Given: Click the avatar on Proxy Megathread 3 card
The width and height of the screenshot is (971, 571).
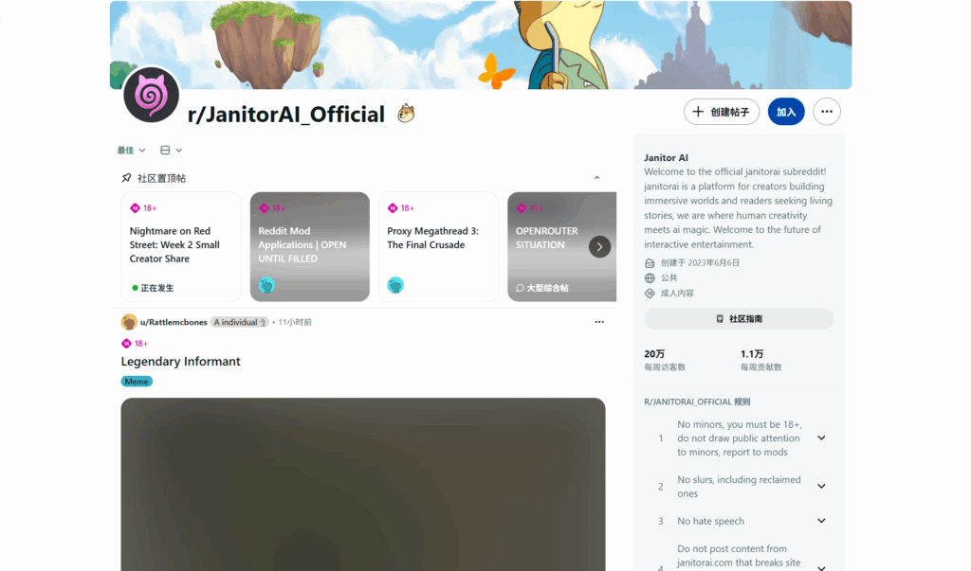Looking at the screenshot, I should [x=395, y=285].
